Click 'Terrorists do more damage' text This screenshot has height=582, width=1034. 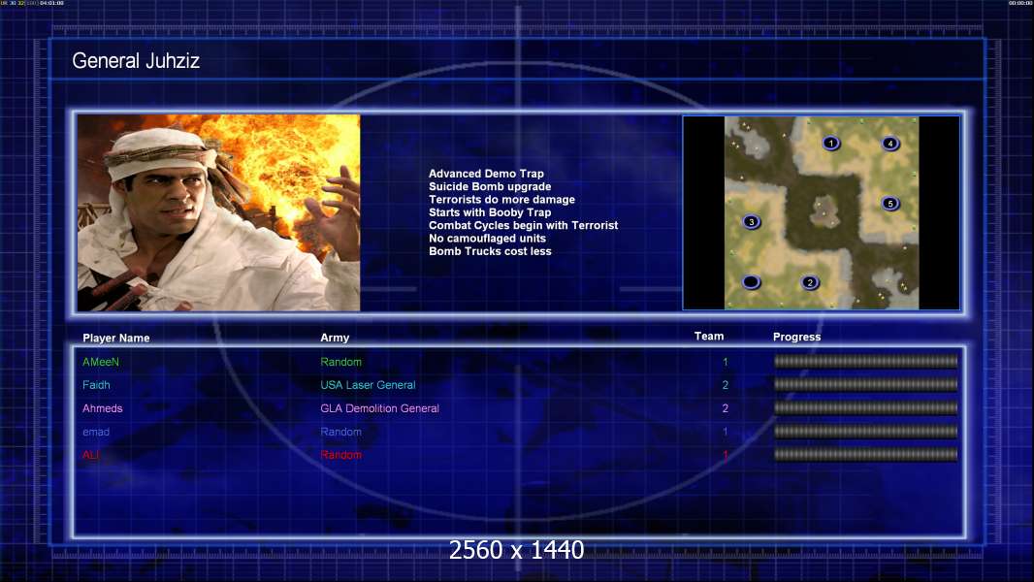tap(501, 199)
